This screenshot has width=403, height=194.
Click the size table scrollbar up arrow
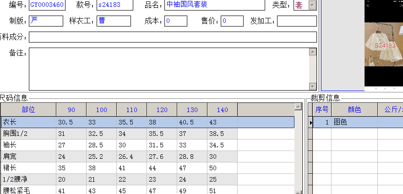click(298, 107)
